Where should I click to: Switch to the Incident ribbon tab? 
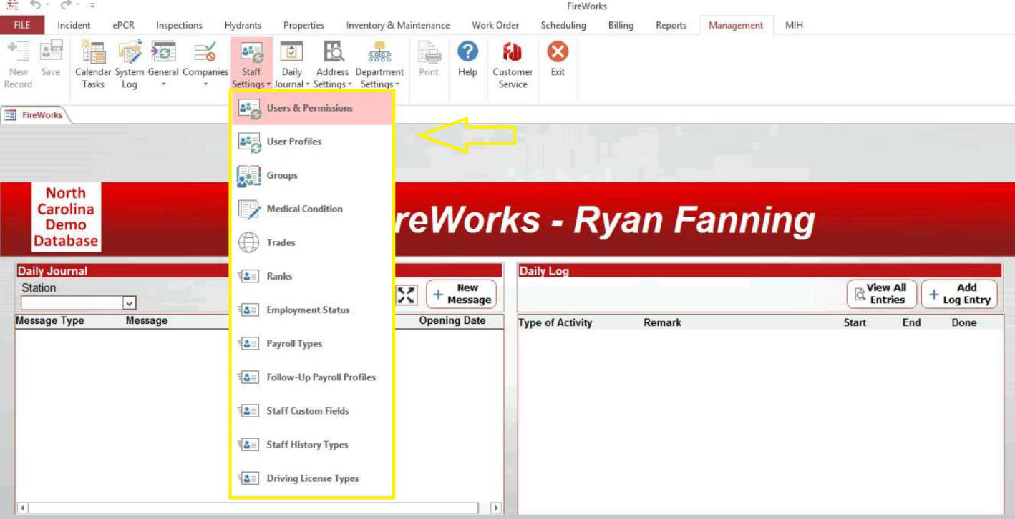[74, 25]
